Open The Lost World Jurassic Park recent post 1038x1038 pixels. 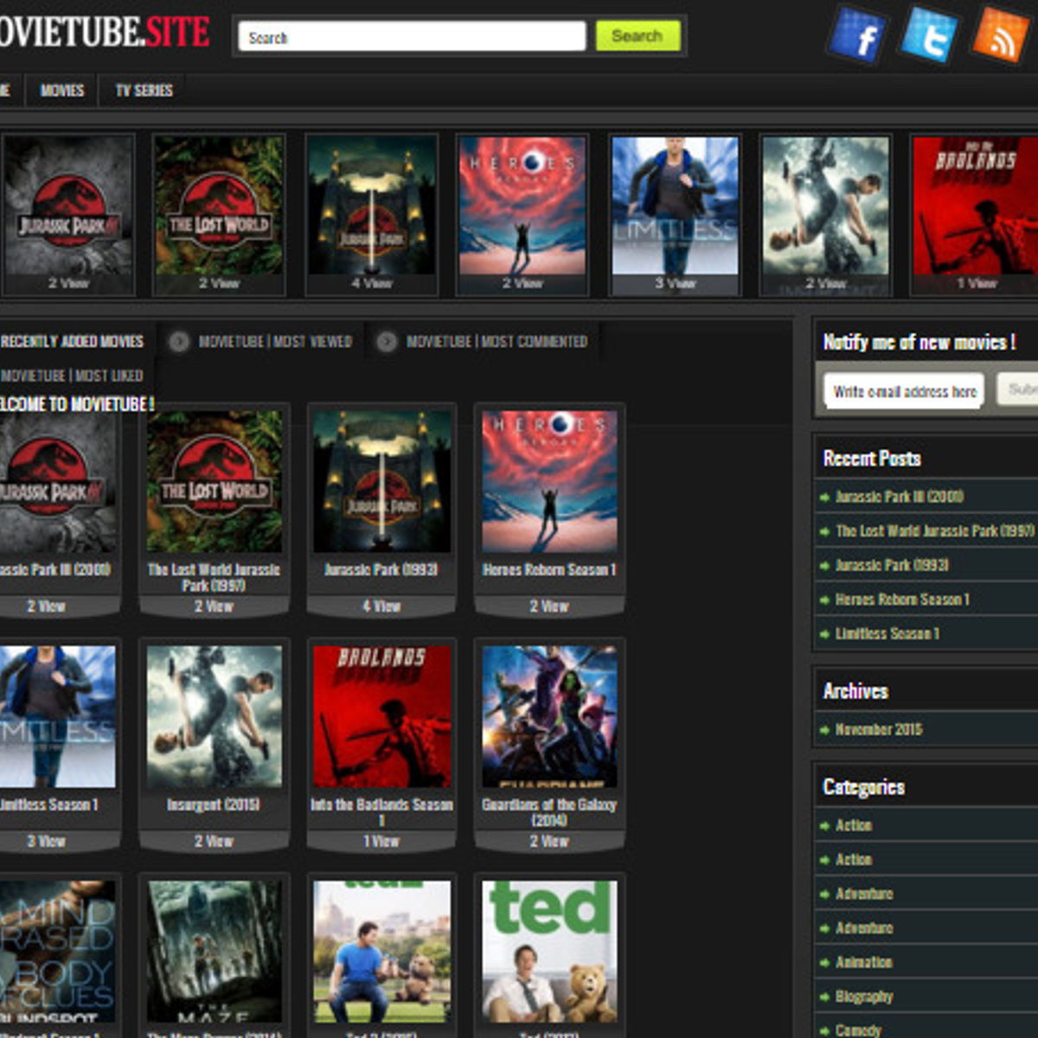click(935, 531)
